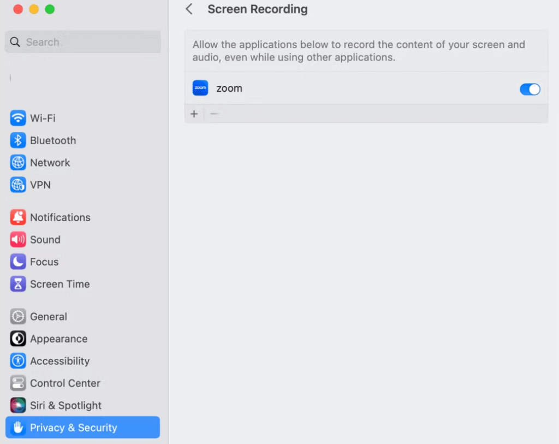Click the red Notifications bell icon
Screen dimensions: 559x444
click(x=18, y=217)
